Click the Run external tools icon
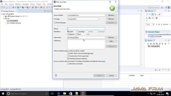Screen dimensions: 171x96 pyautogui.click(x=28, y=7)
